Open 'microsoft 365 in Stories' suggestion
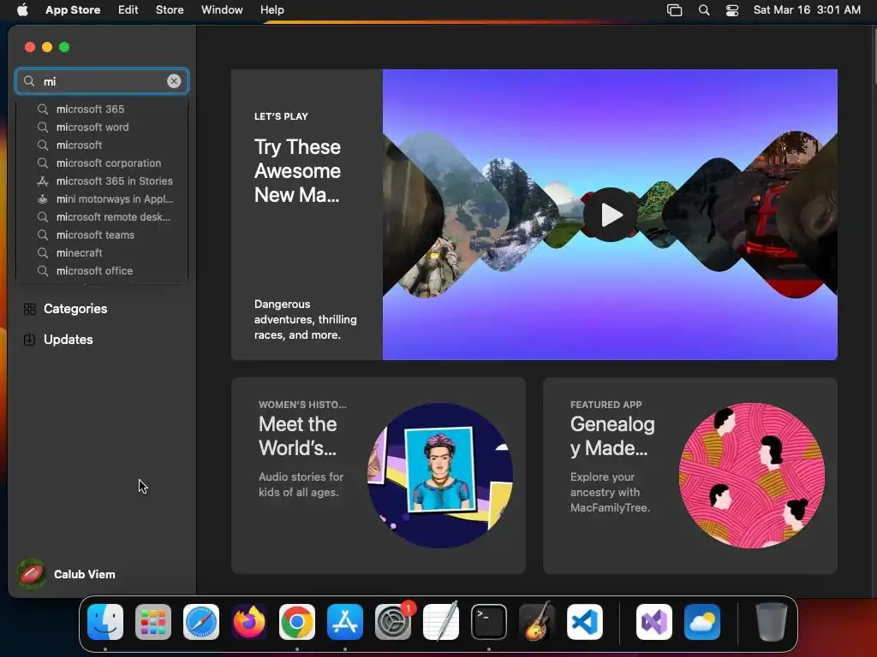Viewport: 877px width, 657px height. click(102, 181)
